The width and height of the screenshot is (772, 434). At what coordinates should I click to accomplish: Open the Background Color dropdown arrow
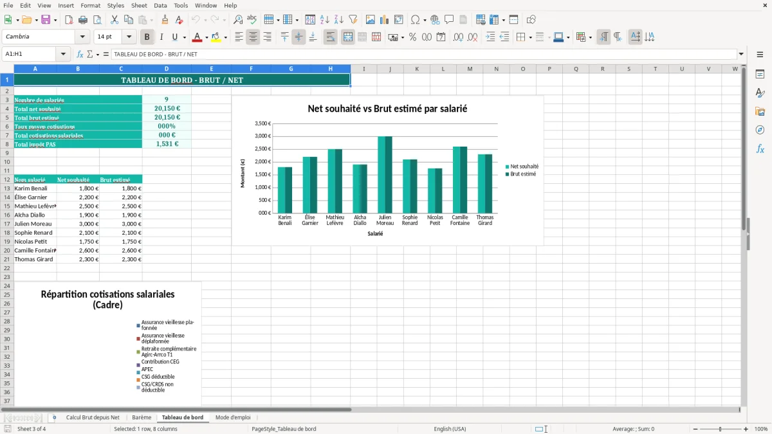point(225,37)
